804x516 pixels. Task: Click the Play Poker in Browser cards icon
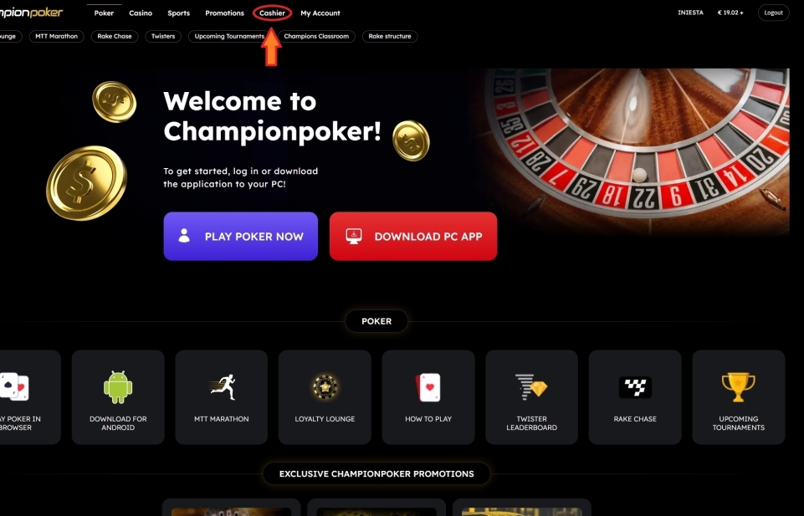(x=14, y=386)
